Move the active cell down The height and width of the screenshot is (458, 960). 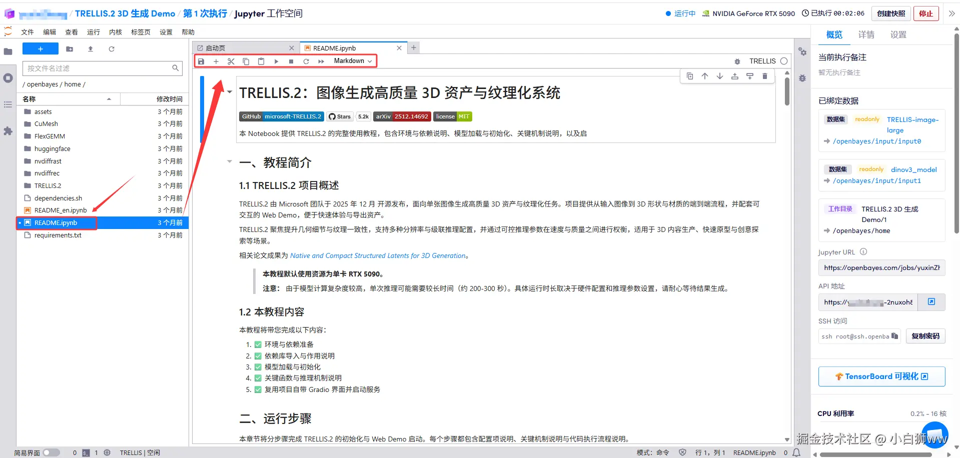pos(720,76)
